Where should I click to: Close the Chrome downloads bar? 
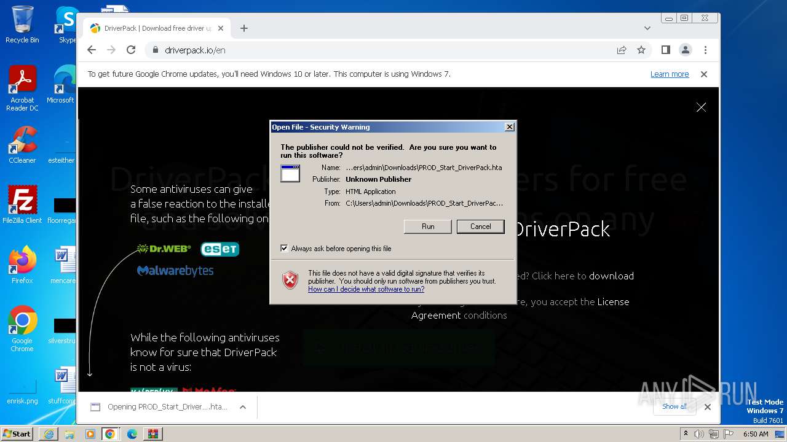708,407
